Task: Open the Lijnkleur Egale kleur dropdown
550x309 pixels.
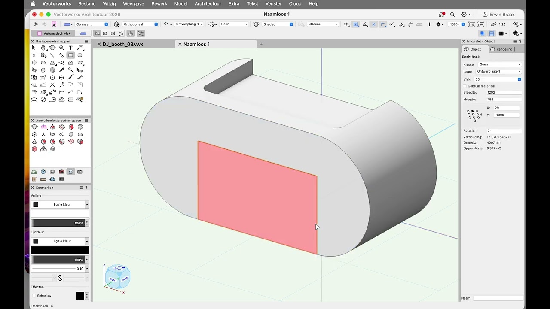Action: (x=60, y=241)
